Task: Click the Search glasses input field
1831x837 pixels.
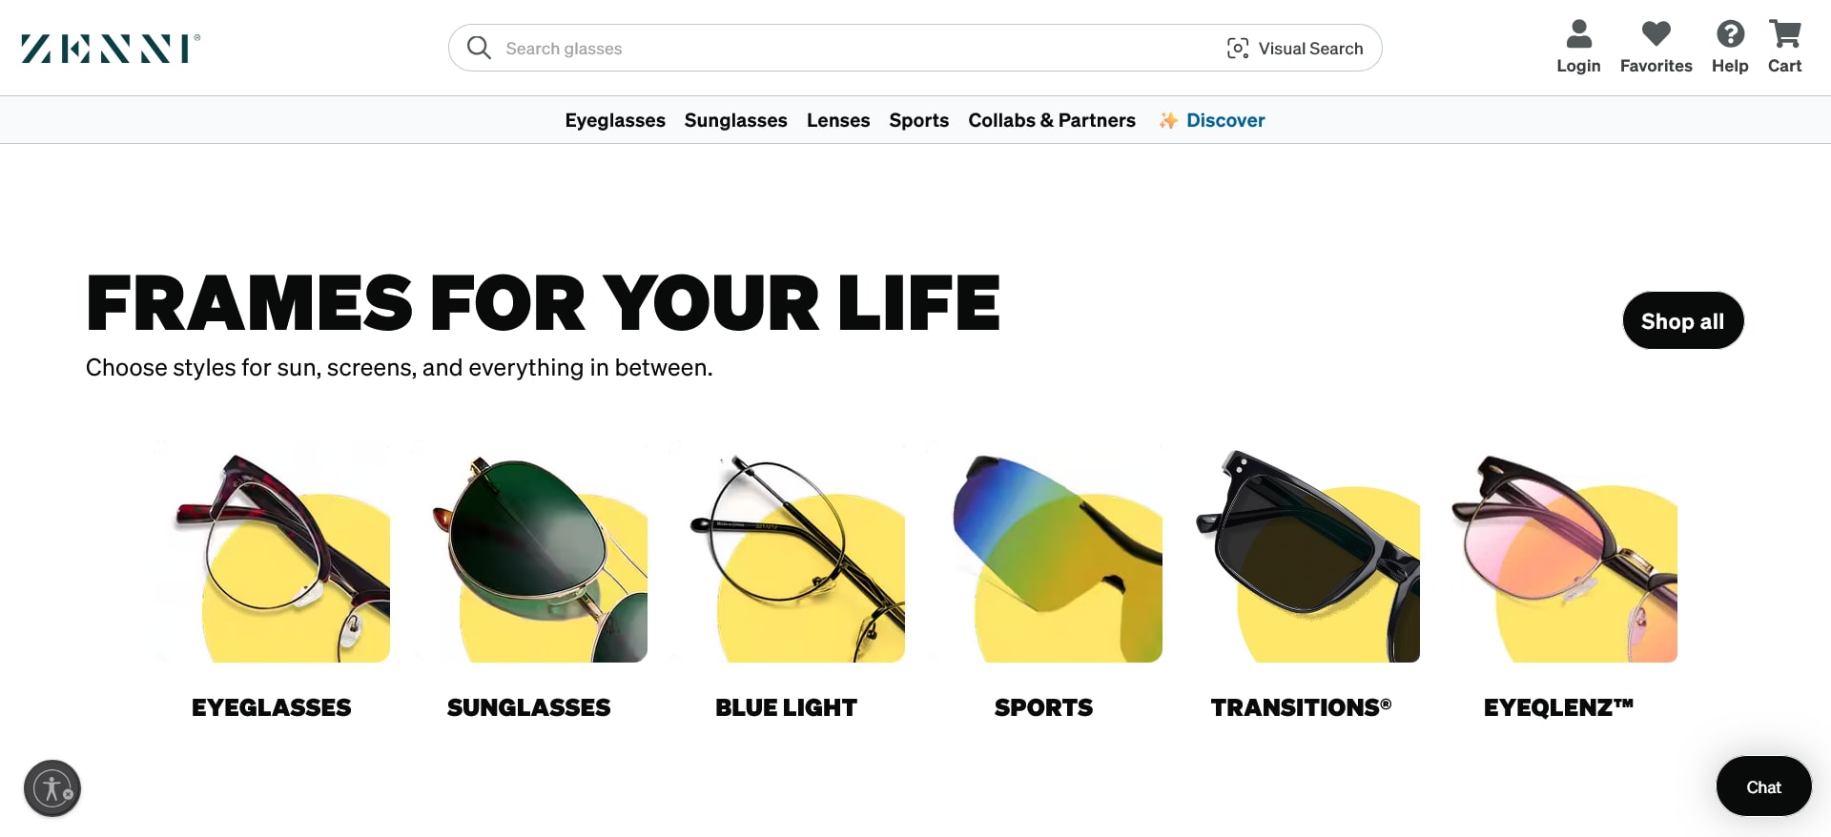Action: coord(858,49)
